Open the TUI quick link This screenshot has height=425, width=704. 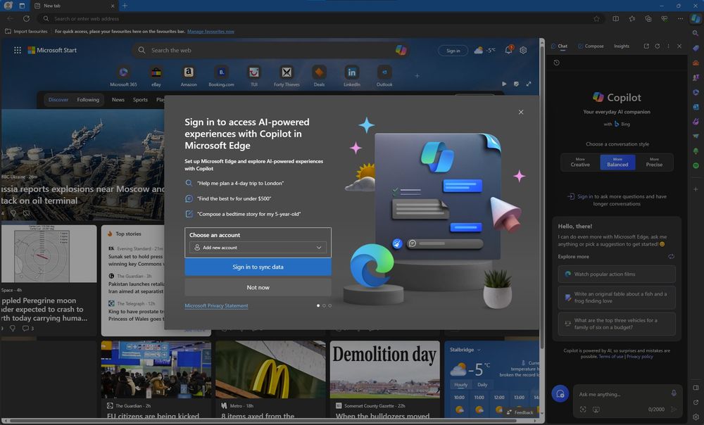click(253, 76)
